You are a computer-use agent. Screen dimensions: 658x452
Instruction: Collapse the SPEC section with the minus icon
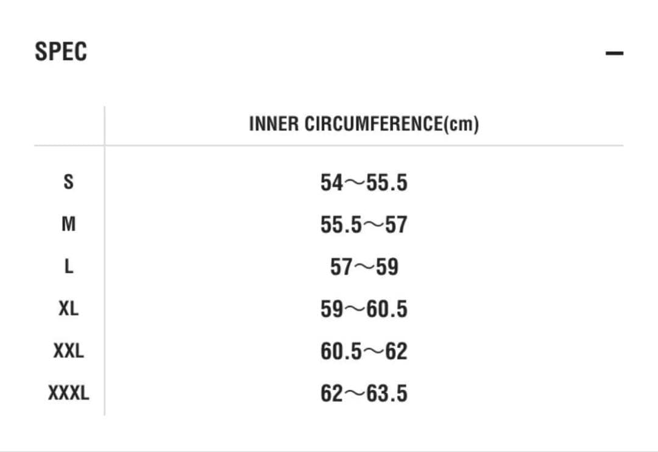614,53
